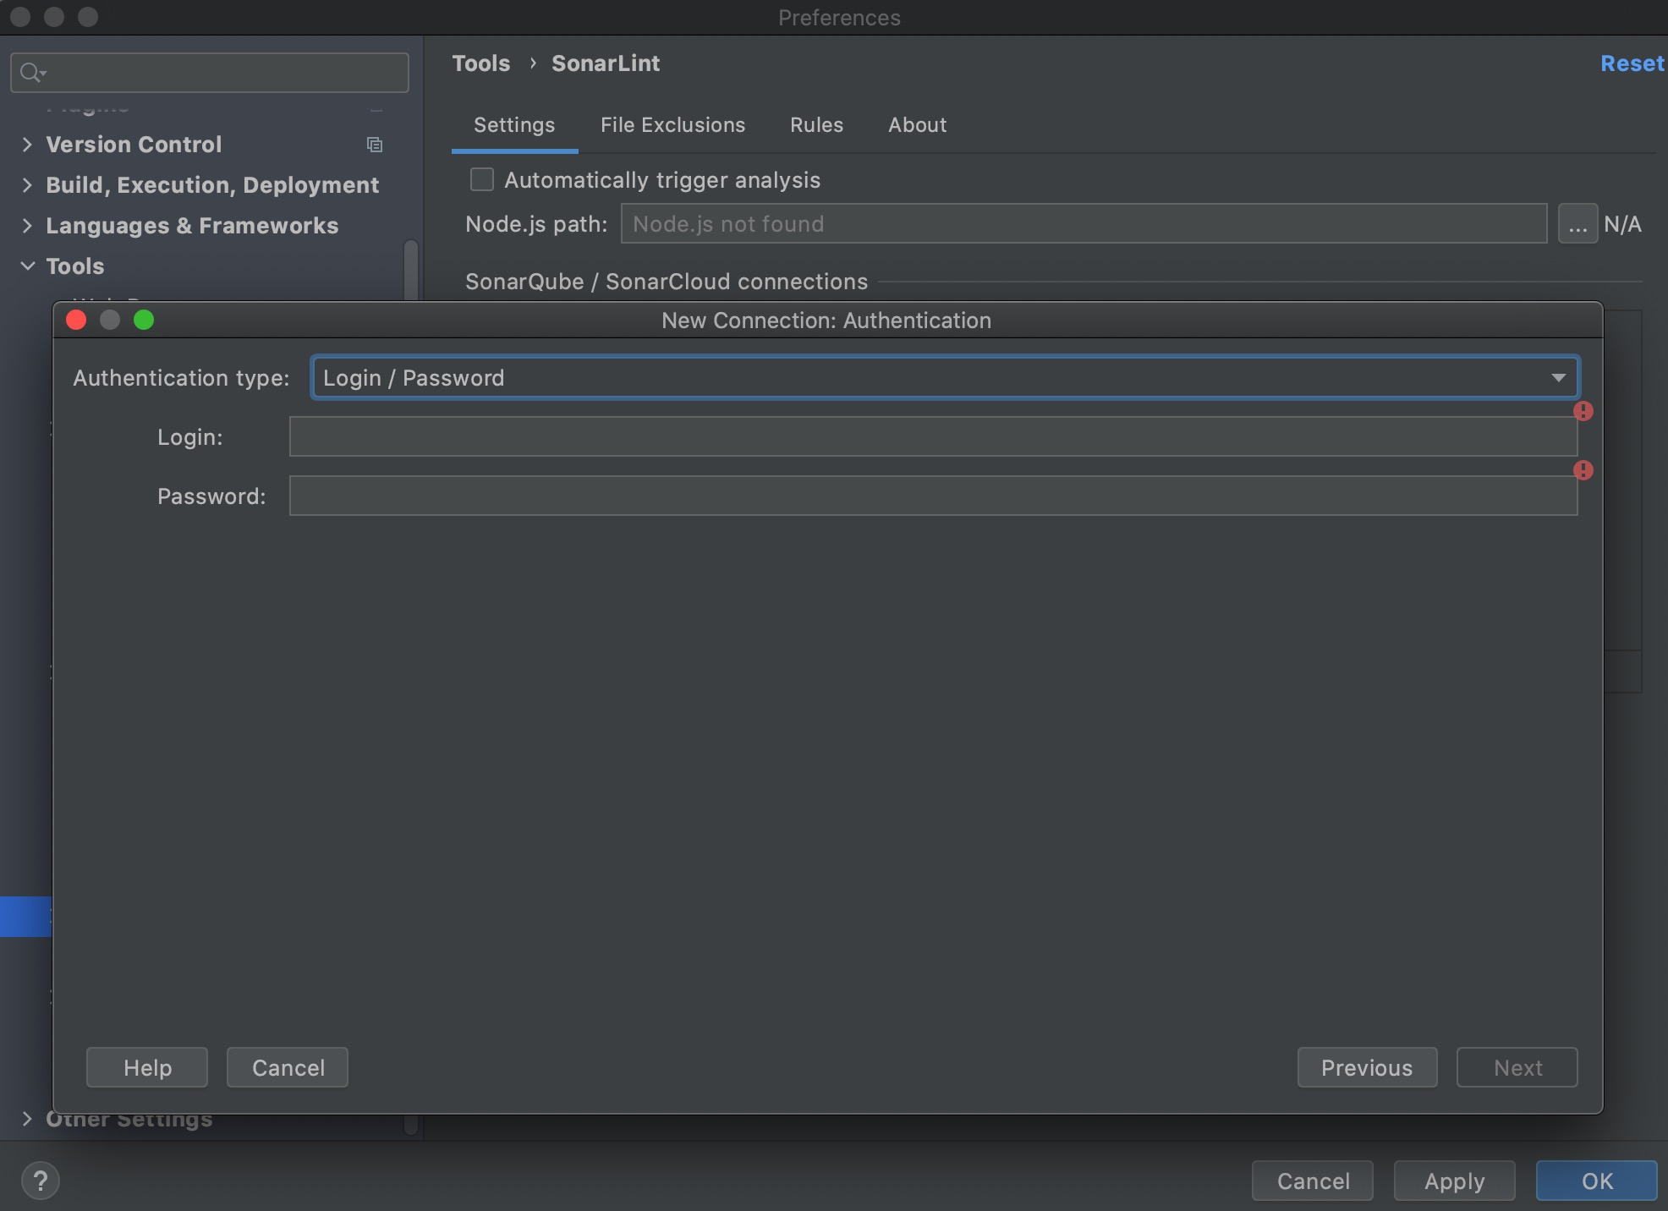
Task: Click Apply in the Preferences window
Action: 1454,1181
